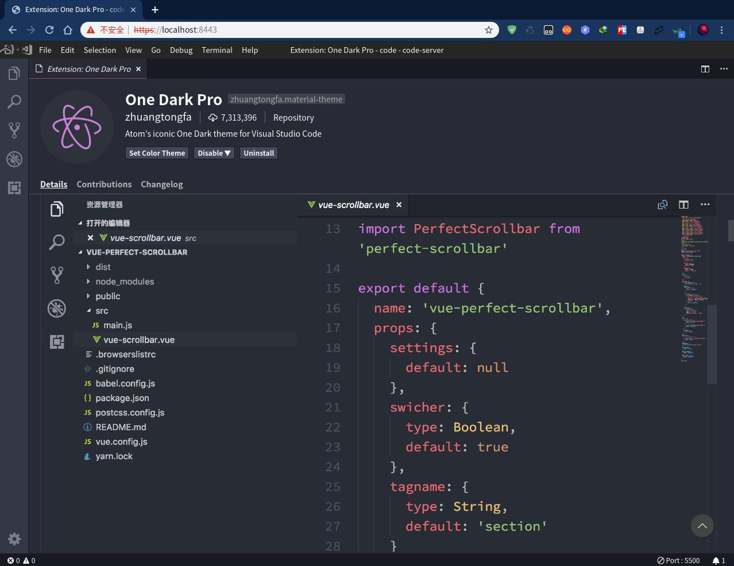
Task: Click the notifications bell in the status bar
Action: [x=718, y=560]
